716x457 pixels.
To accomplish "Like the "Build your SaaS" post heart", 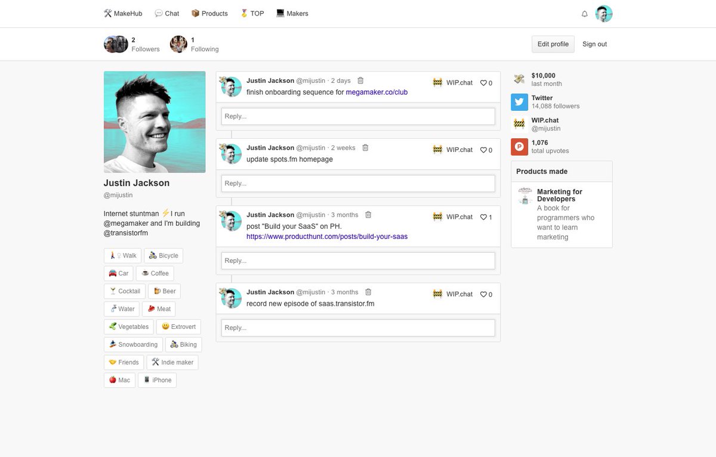I will (484, 217).
